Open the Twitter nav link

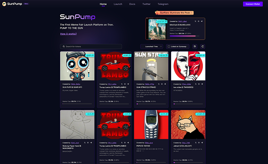tap(147, 4)
